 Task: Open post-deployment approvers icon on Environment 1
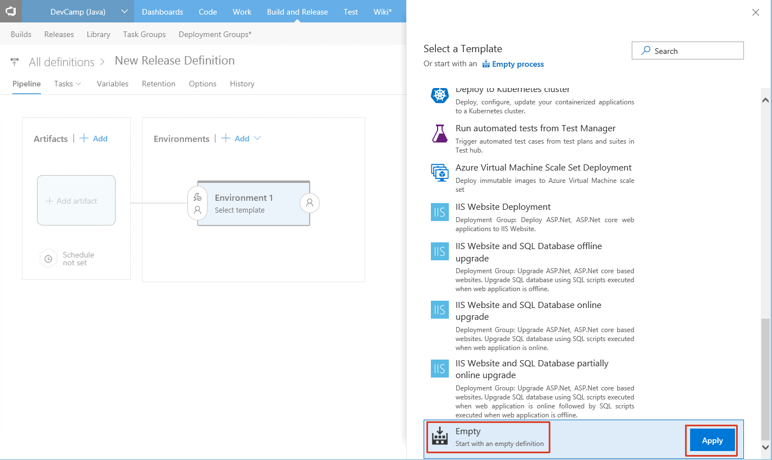click(310, 203)
